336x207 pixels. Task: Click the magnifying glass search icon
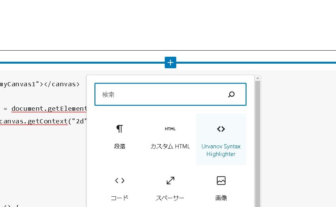[x=231, y=94]
